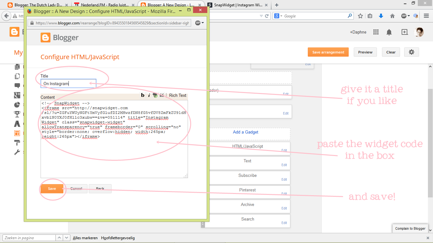The image size is (433, 243).
Task: Switch to the SnapWidget Instagram tab
Action: click(238, 5)
